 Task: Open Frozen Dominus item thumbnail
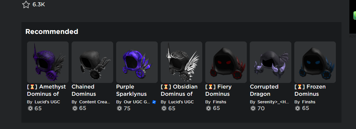click(x=315, y=62)
